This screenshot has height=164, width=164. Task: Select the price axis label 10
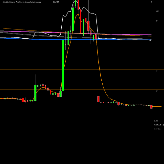pyautogui.click(x=157, y=11)
